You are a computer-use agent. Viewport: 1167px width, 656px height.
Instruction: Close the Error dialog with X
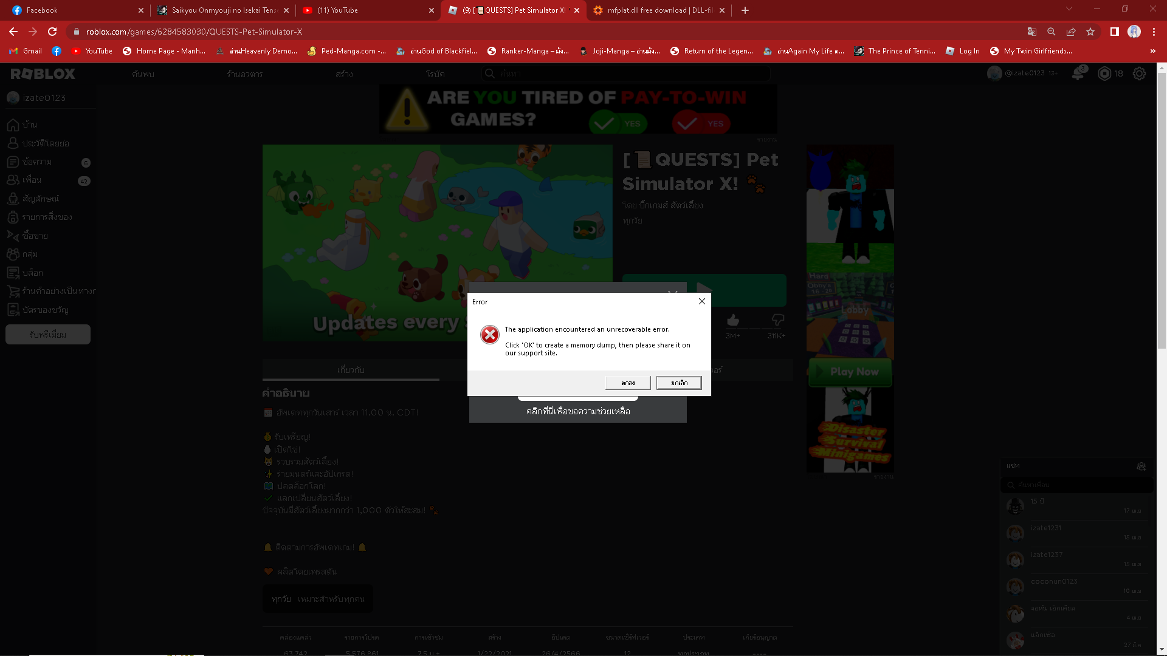click(x=701, y=301)
